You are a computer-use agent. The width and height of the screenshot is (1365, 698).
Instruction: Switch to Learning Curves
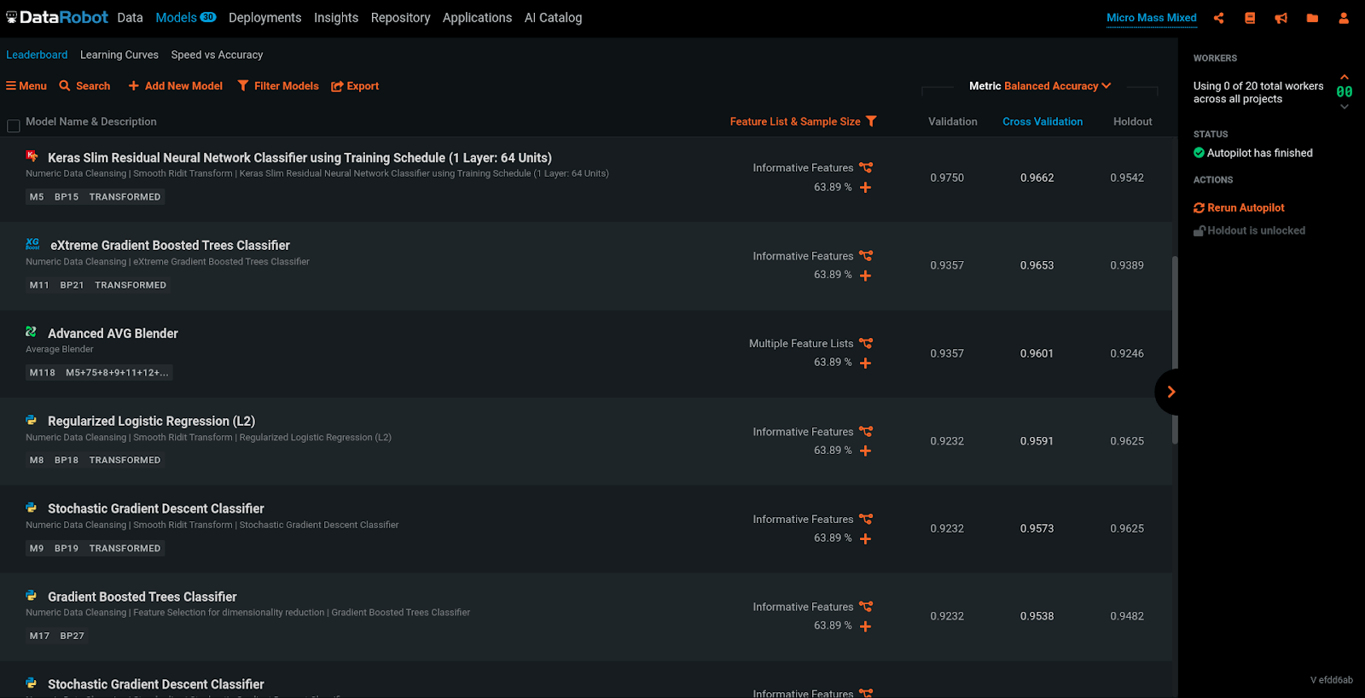(x=119, y=55)
